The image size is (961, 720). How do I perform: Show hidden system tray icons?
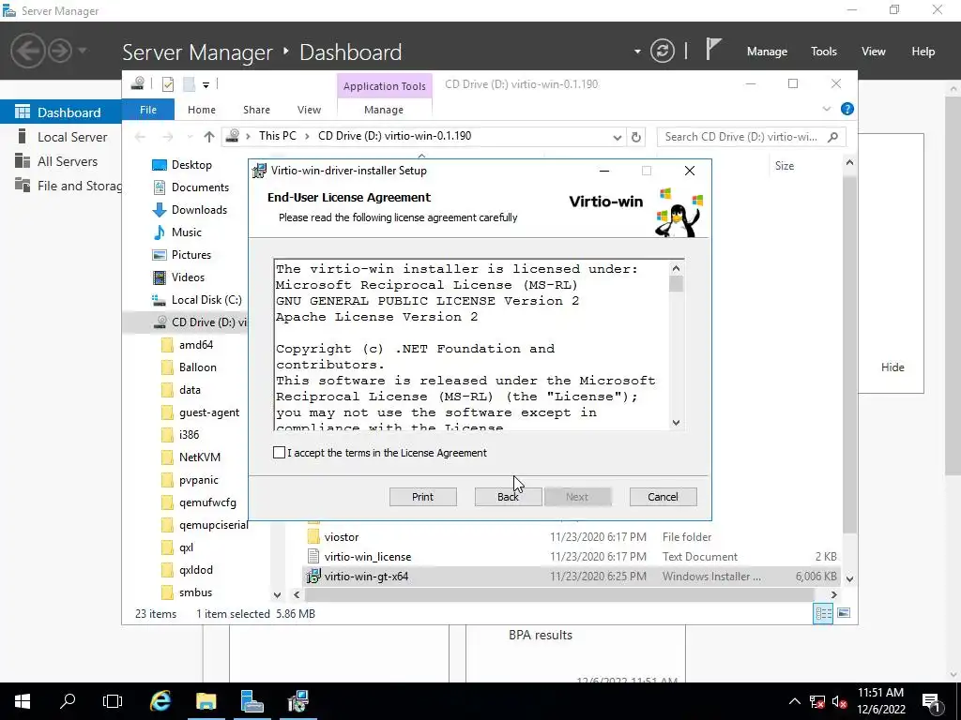[x=794, y=701]
